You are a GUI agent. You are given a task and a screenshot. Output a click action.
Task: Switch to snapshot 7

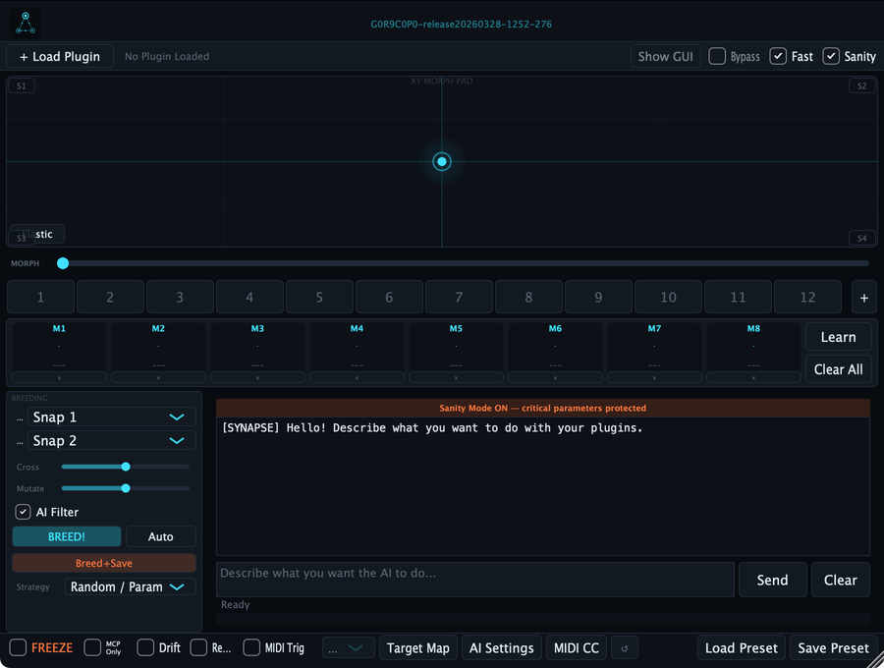[459, 297]
